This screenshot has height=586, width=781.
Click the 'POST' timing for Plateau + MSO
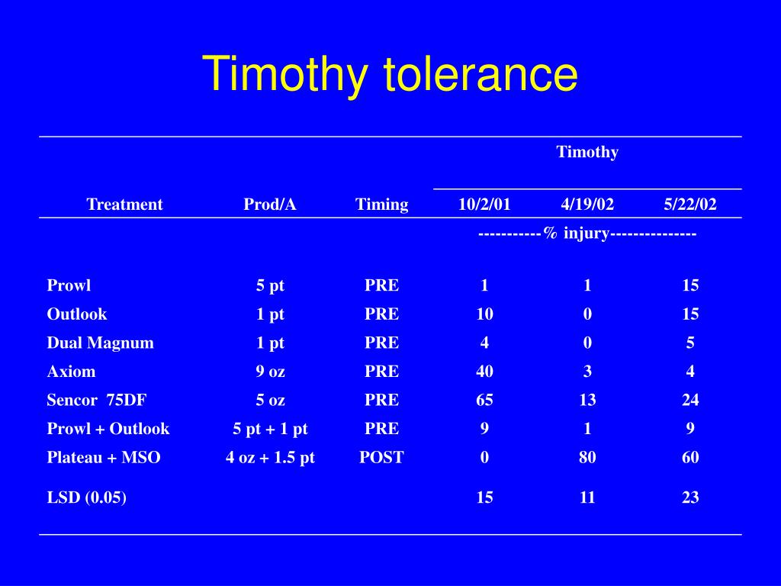(381, 458)
